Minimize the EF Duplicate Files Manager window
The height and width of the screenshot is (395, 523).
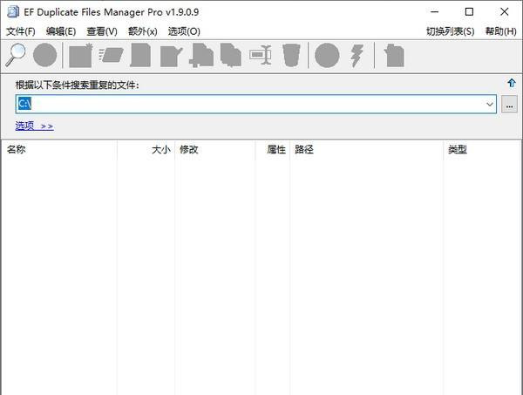click(435, 12)
